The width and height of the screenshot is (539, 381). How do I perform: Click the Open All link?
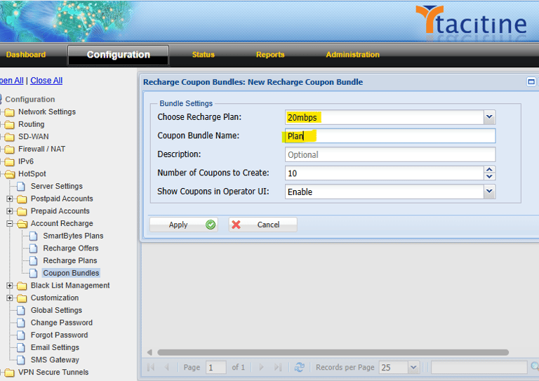(x=11, y=81)
